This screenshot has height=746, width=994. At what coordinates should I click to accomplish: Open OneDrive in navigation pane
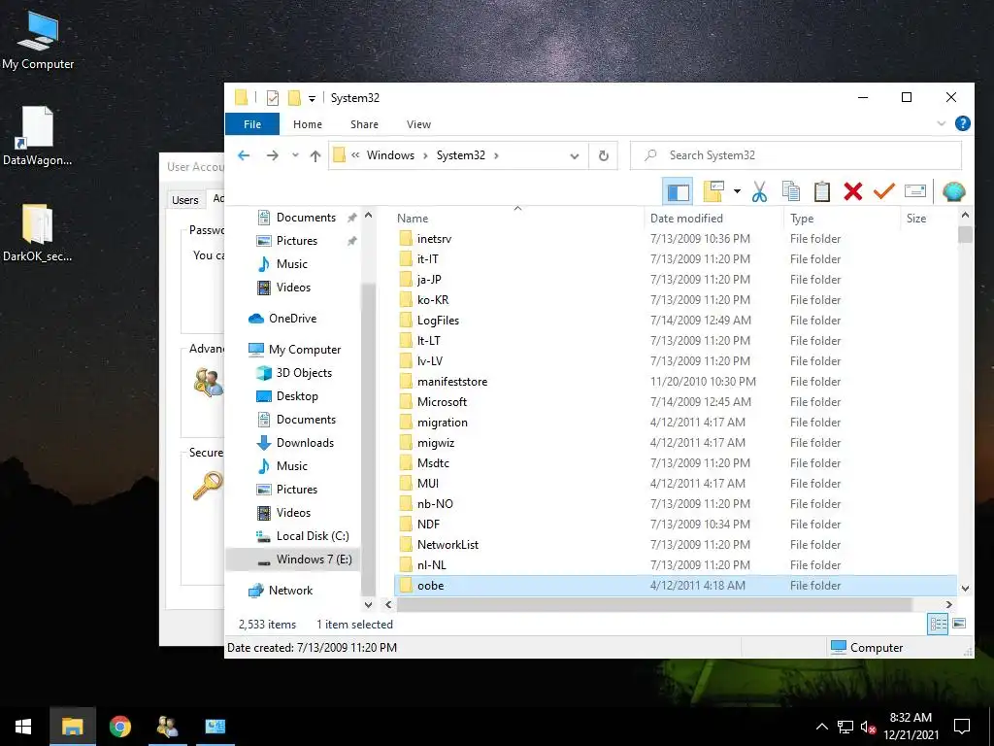pyautogui.click(x=282, y=319)
